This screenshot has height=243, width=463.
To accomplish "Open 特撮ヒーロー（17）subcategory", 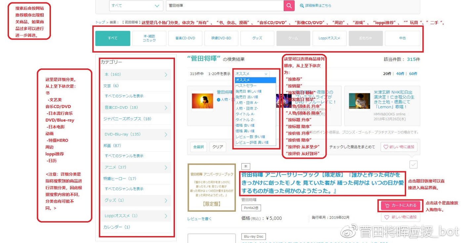I will click(120, 179).
